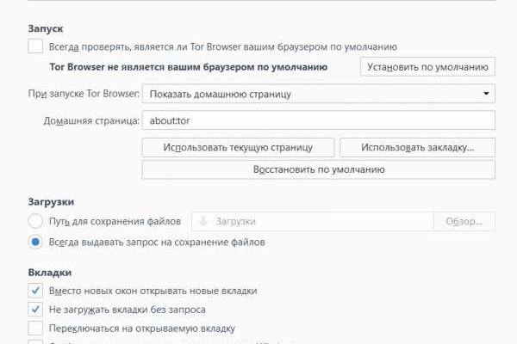The image size is (517, 344).
Task: Click the 'Обзор...' browse button
Action: tap(464, 221)
